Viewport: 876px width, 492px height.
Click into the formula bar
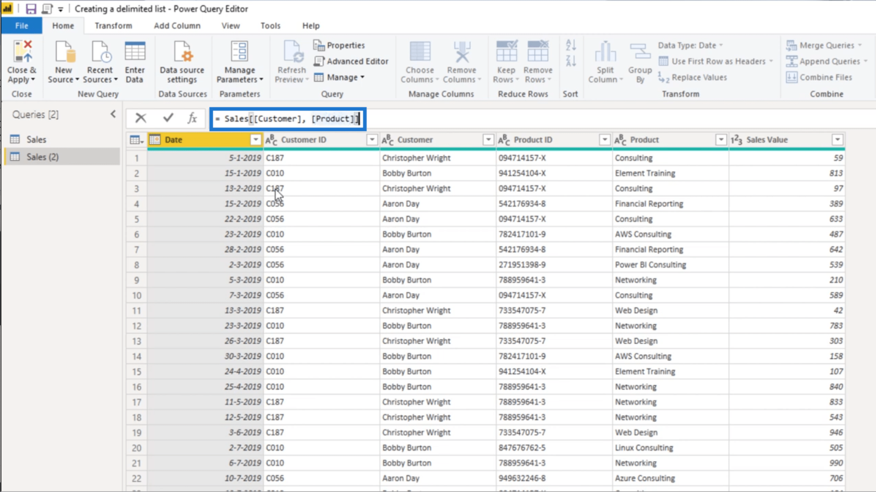[x=288, y=119]
